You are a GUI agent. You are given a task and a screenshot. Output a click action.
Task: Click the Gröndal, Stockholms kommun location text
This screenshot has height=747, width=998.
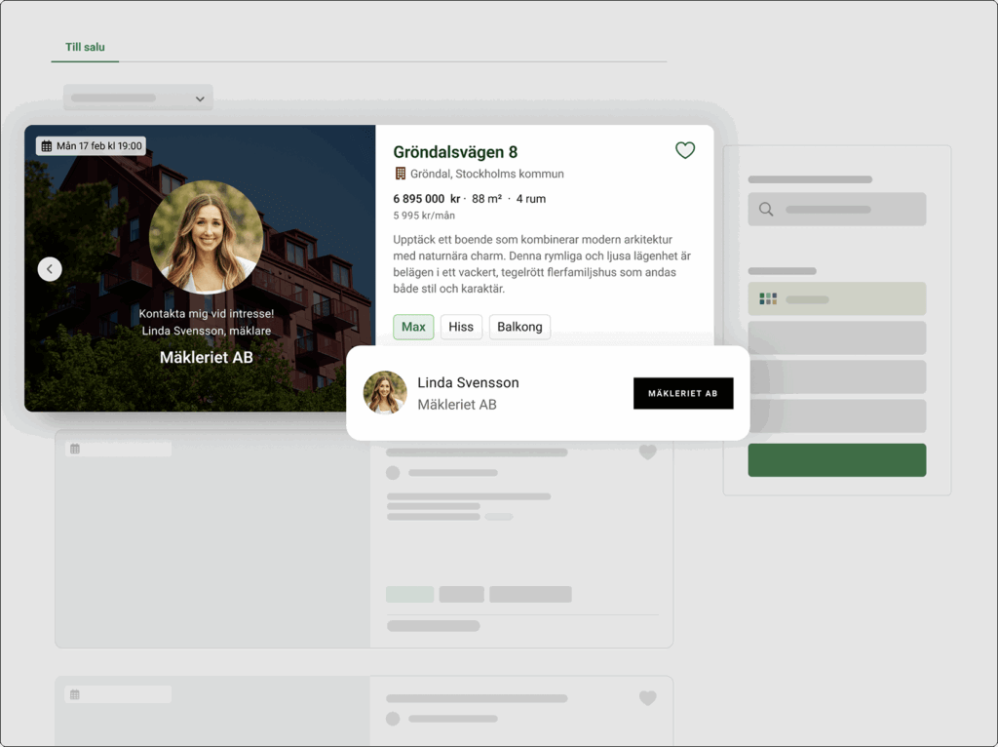pos(487,174)
